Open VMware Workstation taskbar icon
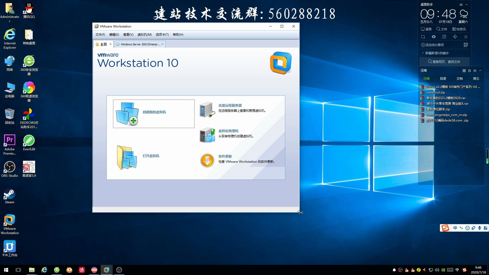The width and height of the screenshot is (489, 275). [x=106, y=270]
